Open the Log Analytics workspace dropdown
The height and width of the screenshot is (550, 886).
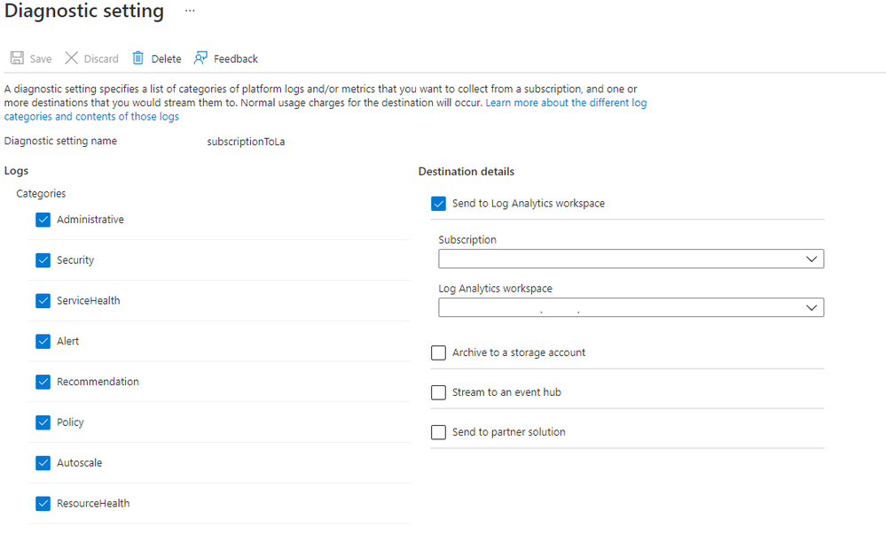pyautogui.click(x=631, y=307)
